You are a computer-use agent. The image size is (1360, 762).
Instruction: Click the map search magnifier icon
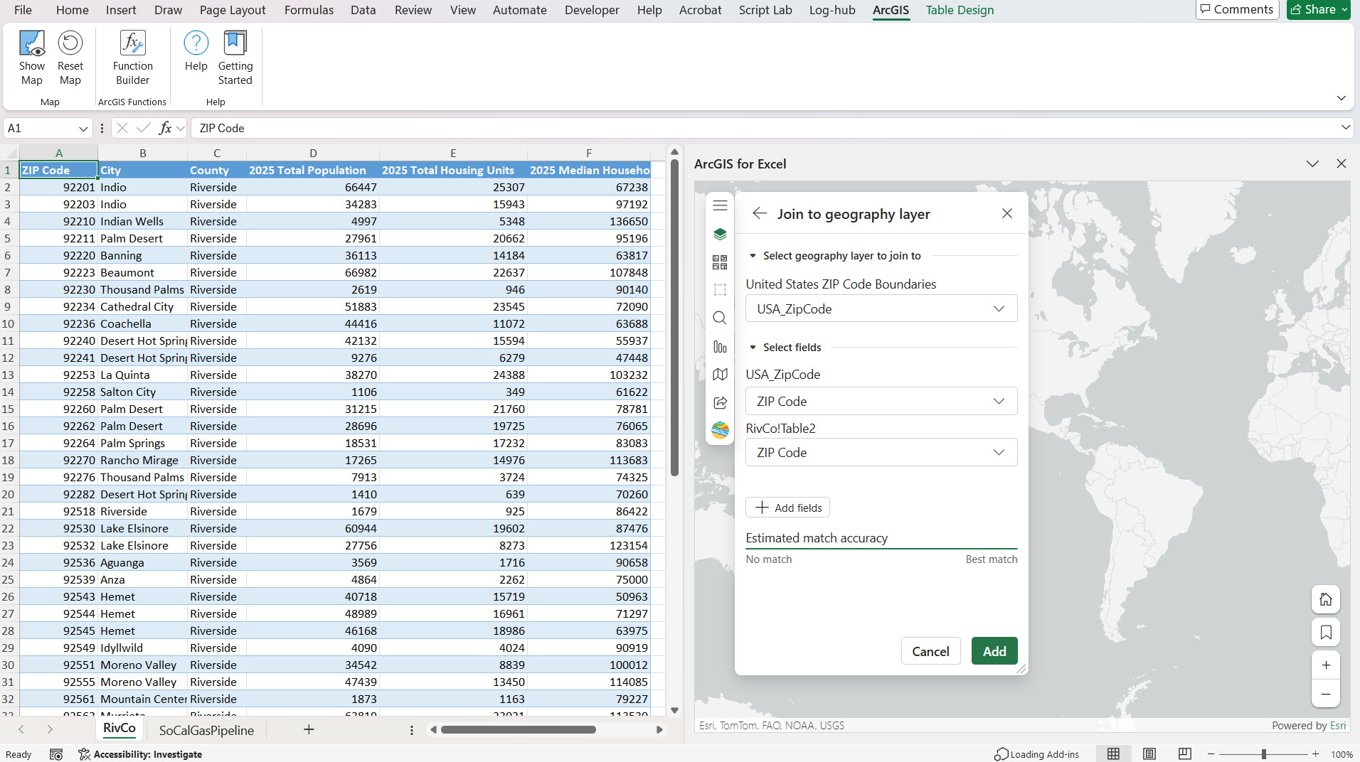tap(720, 318)
